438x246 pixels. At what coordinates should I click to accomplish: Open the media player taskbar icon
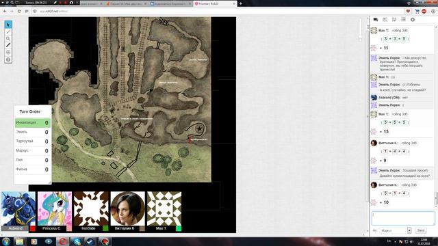(34, 241)
